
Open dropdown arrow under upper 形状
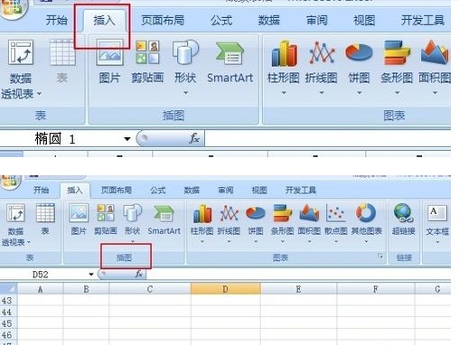(x=185, y=93)
